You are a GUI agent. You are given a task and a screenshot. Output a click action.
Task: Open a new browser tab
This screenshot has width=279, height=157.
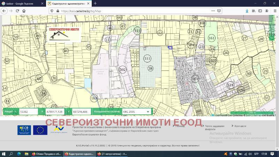point(95,3)
